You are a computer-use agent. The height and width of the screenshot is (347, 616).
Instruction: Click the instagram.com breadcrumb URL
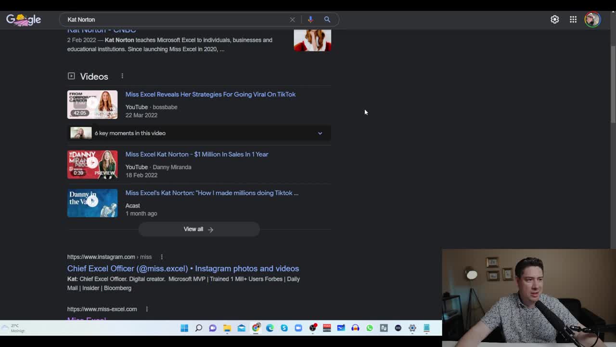[109, 257]
